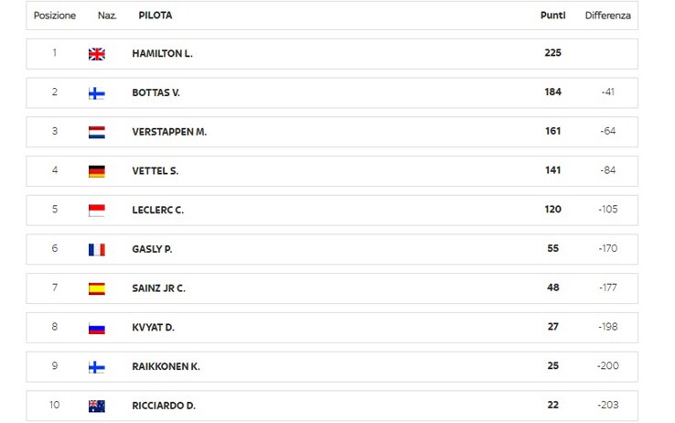The height and width of the screenshot is (423, 675).
Task: Click the -41 difference for Bottas
Action: point(608,92)
